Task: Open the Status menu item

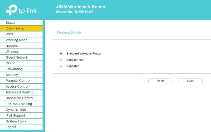Action: click(21, 23)
